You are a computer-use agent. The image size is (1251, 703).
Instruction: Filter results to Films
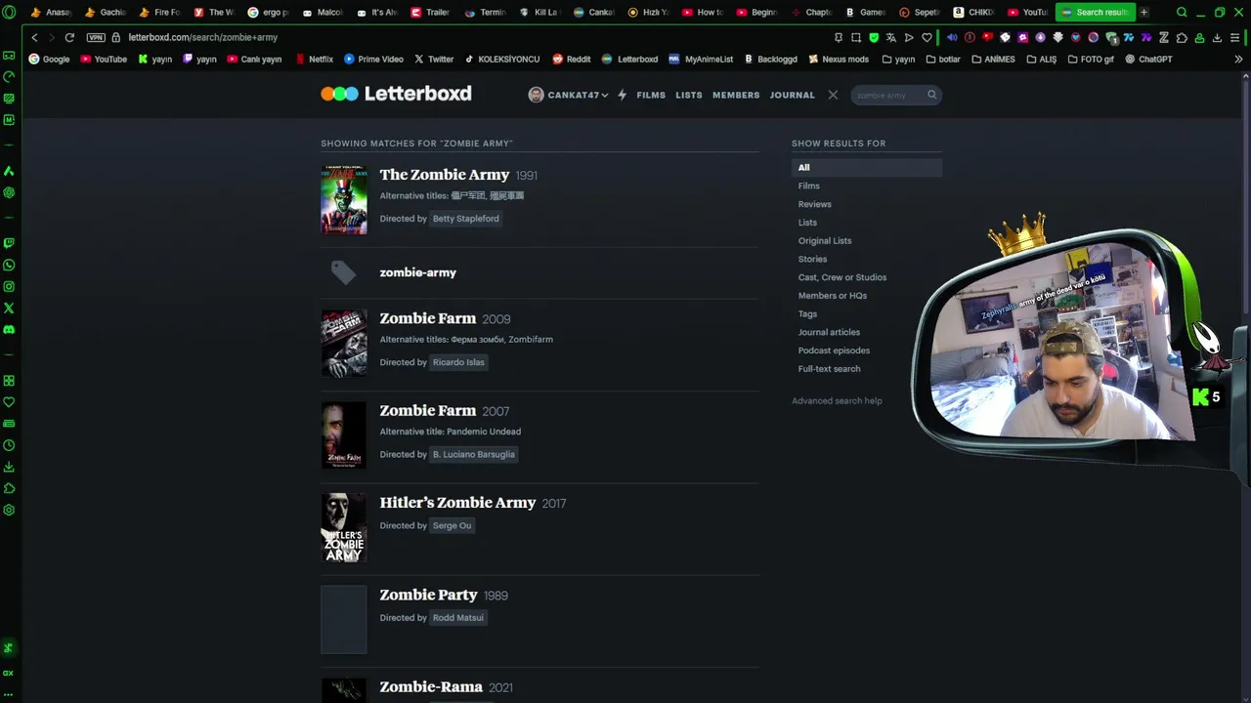point(809,186)
